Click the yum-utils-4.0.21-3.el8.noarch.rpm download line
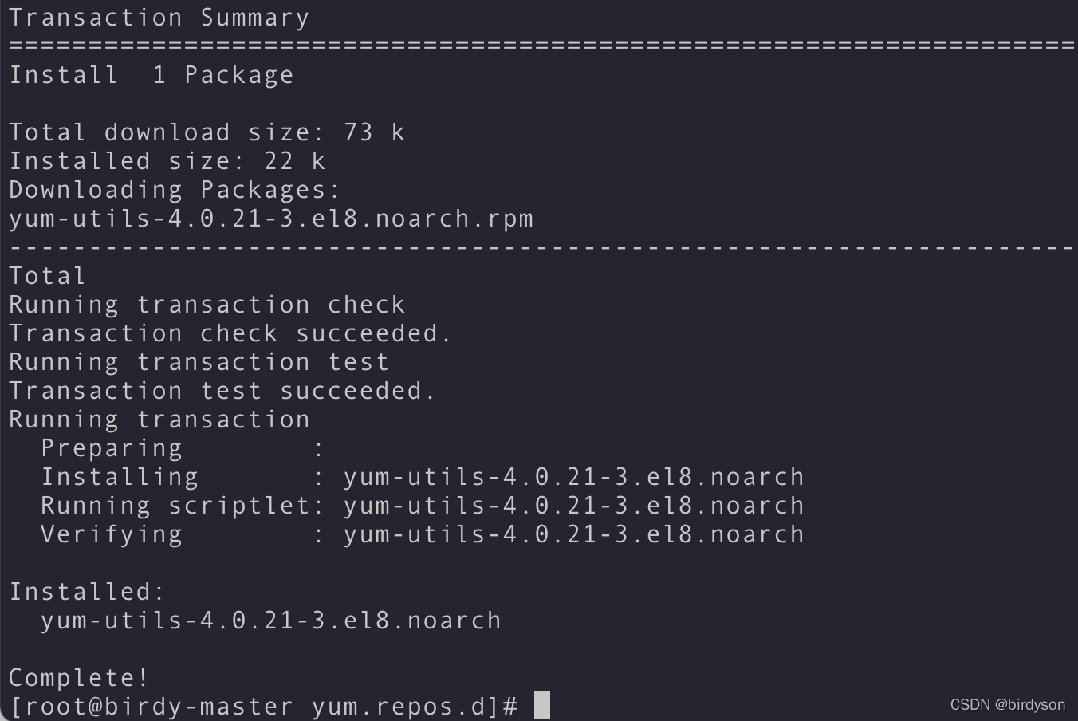This screenshot has height=721, width=1078. [271, 219]
